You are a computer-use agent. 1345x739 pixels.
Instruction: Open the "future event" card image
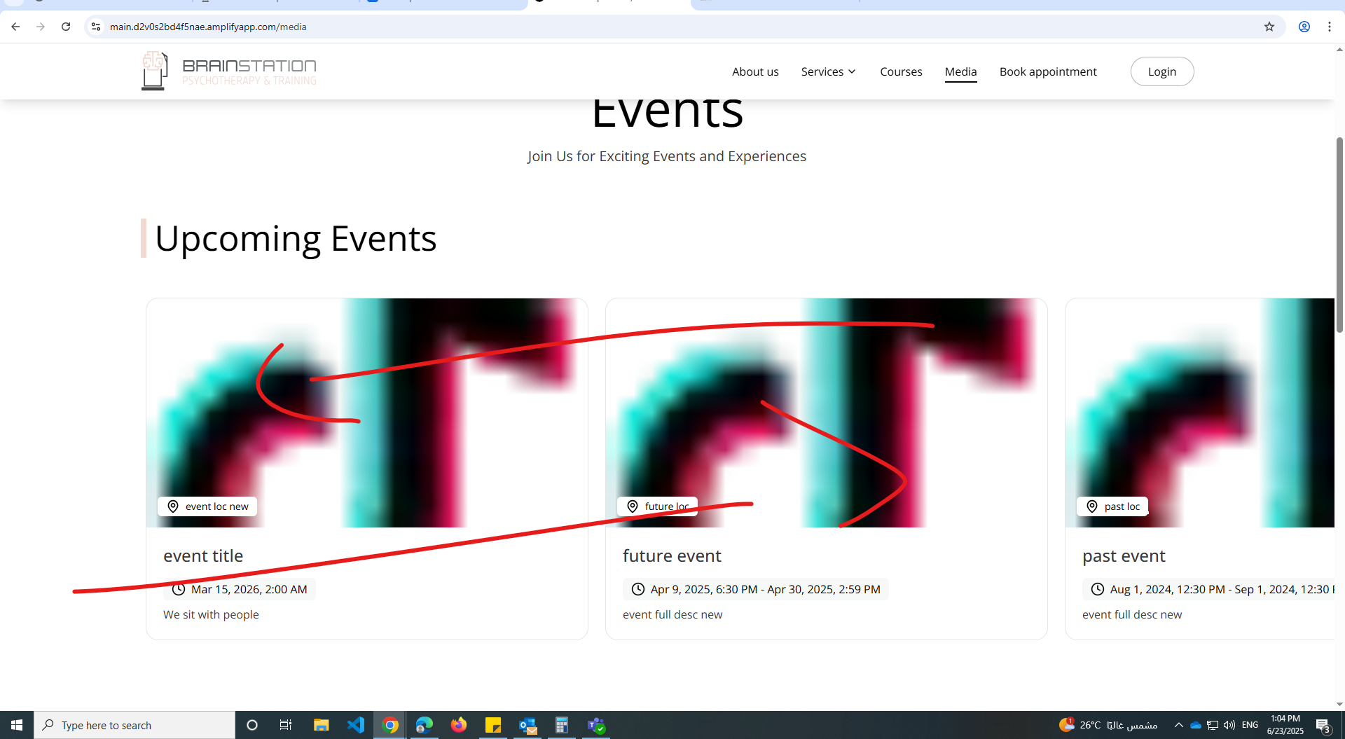(x=826, y=413)
